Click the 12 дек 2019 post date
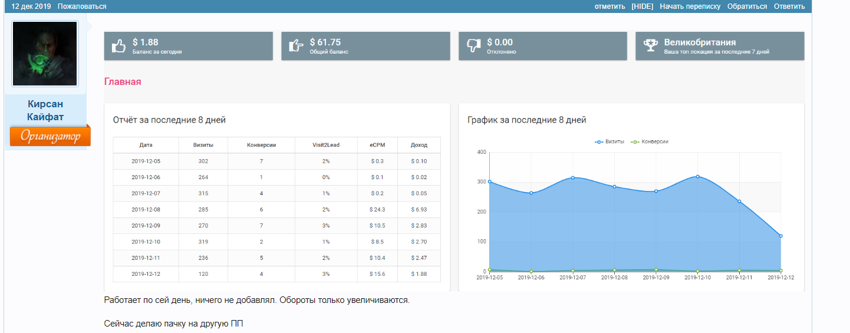Image resolution: width=850 pixels, height=333 pixels. [x=31, y=6]
